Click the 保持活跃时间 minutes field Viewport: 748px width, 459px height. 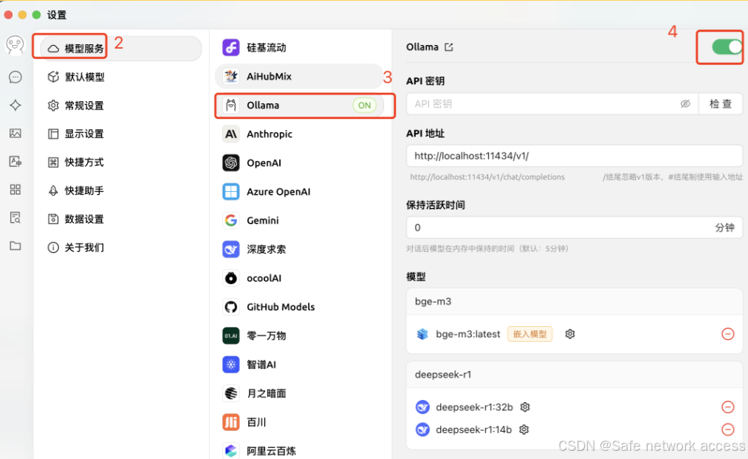coord(574,227)
